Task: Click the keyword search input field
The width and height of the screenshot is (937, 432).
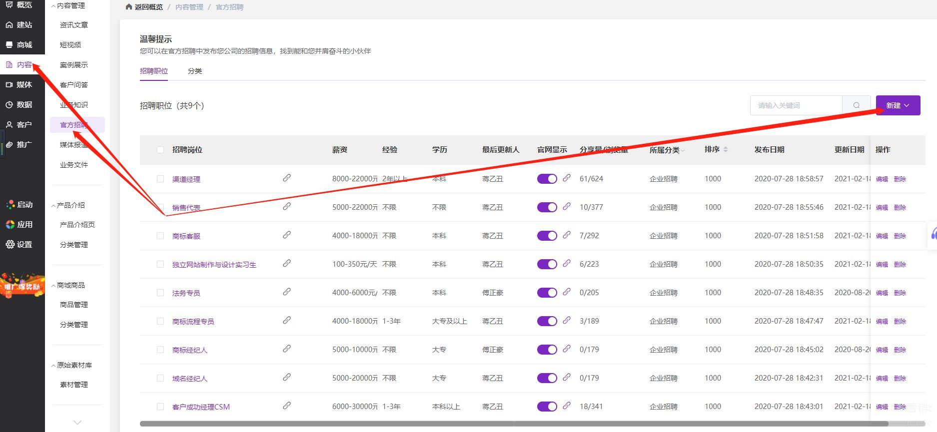Action: pyautogui.click(x=796, y=105)
